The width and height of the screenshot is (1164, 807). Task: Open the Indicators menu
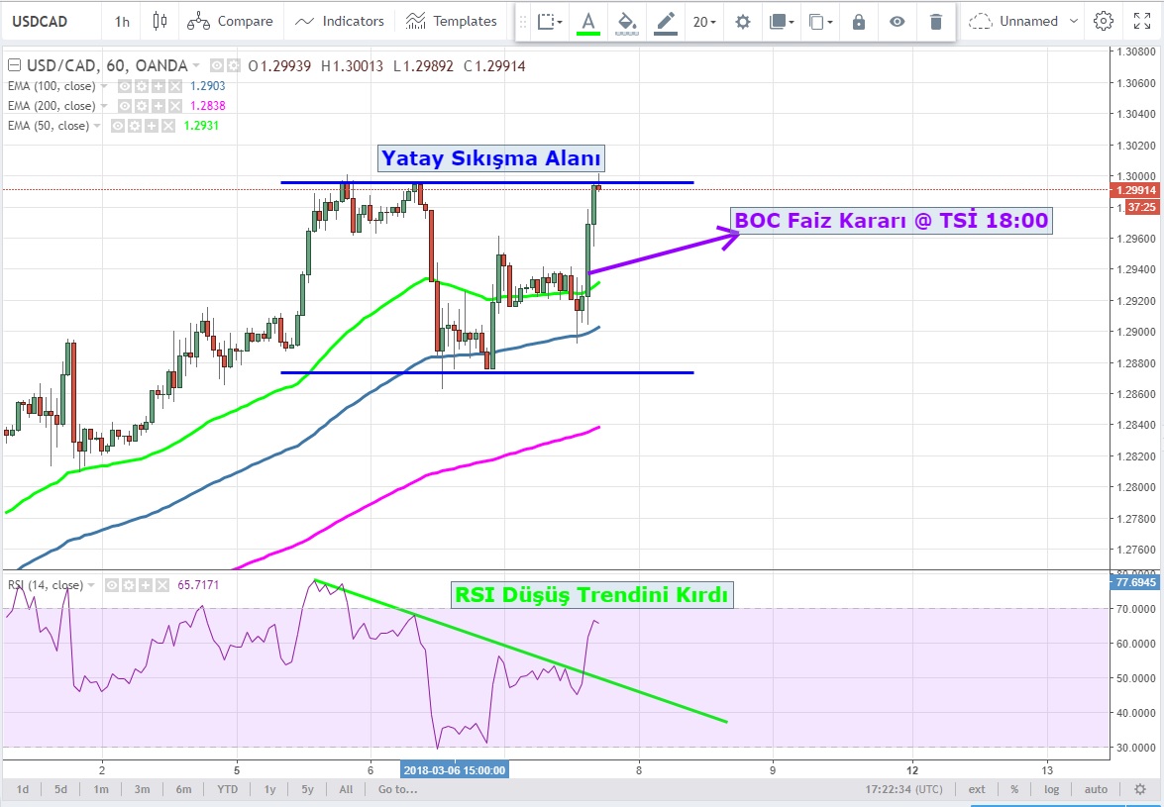340,21
